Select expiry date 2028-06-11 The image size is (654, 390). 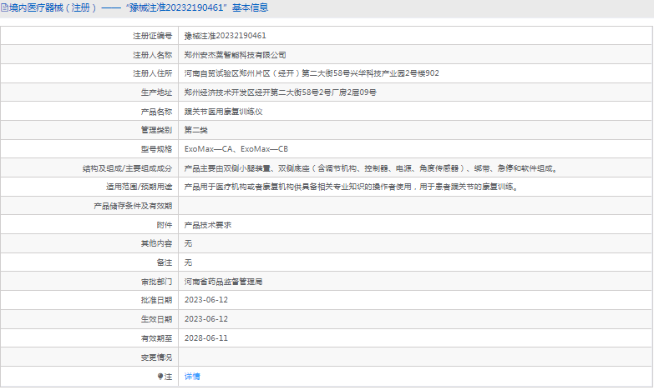point(206,338)
